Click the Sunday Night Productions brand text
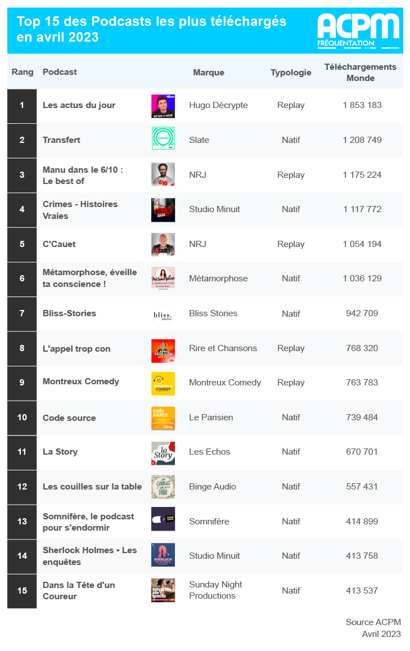Screen dimensions: 410x651 (x=215, y=590)
